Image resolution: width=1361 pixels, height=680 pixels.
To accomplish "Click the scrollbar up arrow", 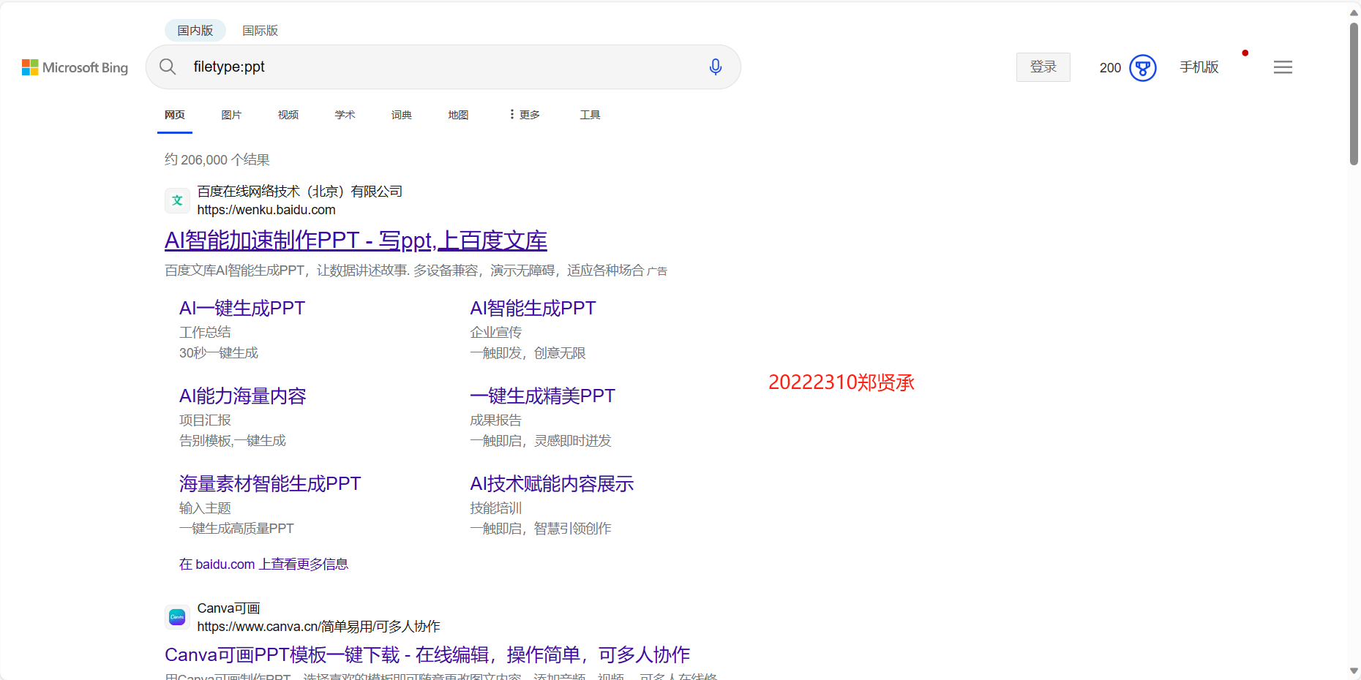I will pyautogui.click(x=1354, y=12).
